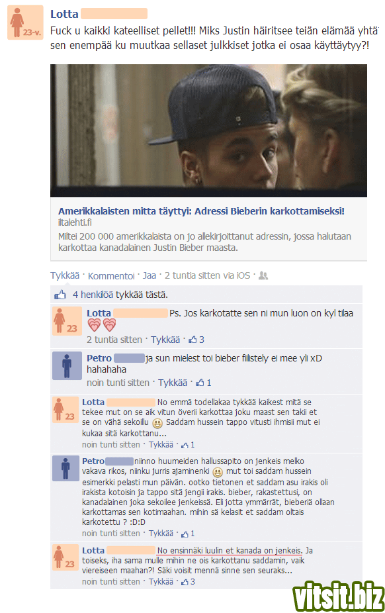This screenshot has width=385, height=613.
Task: Click the like count icon showing 3 under the hearts comment
Action: pos(192,340)
